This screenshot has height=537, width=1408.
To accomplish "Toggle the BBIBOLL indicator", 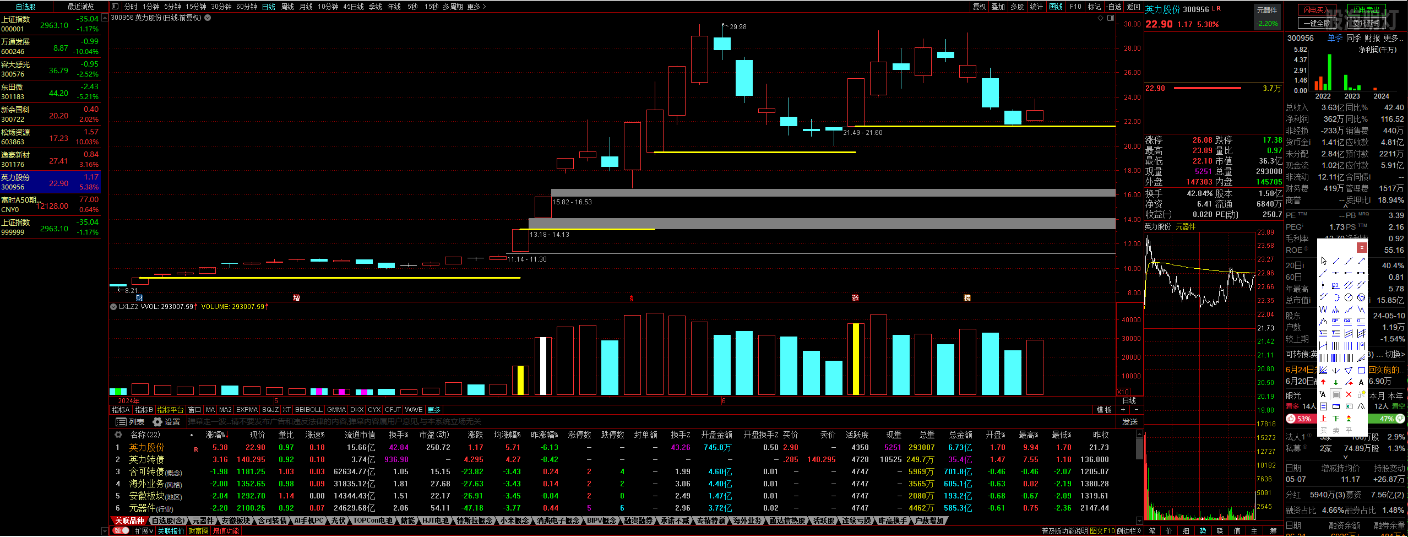I will pyautogui.click(x=309, y=410).
